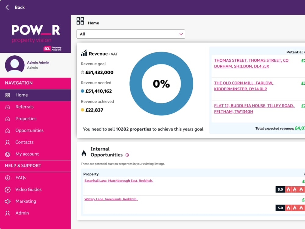Open Flat 12, Buddleia House link
Screen dimensions: 305x229
254,109
